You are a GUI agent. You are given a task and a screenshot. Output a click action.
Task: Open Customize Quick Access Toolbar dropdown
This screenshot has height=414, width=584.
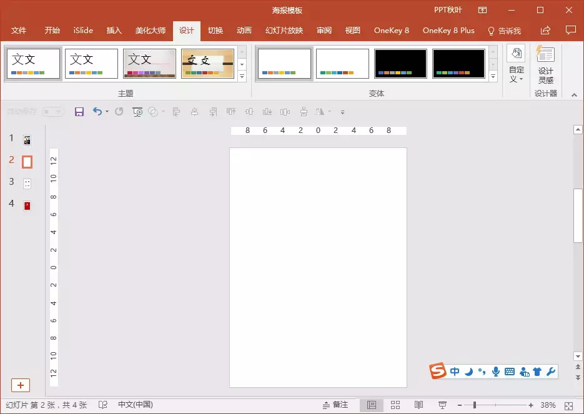[342, 112]
